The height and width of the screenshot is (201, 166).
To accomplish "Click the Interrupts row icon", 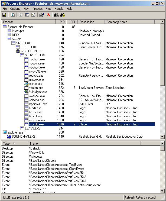I will tap(9, 31).
